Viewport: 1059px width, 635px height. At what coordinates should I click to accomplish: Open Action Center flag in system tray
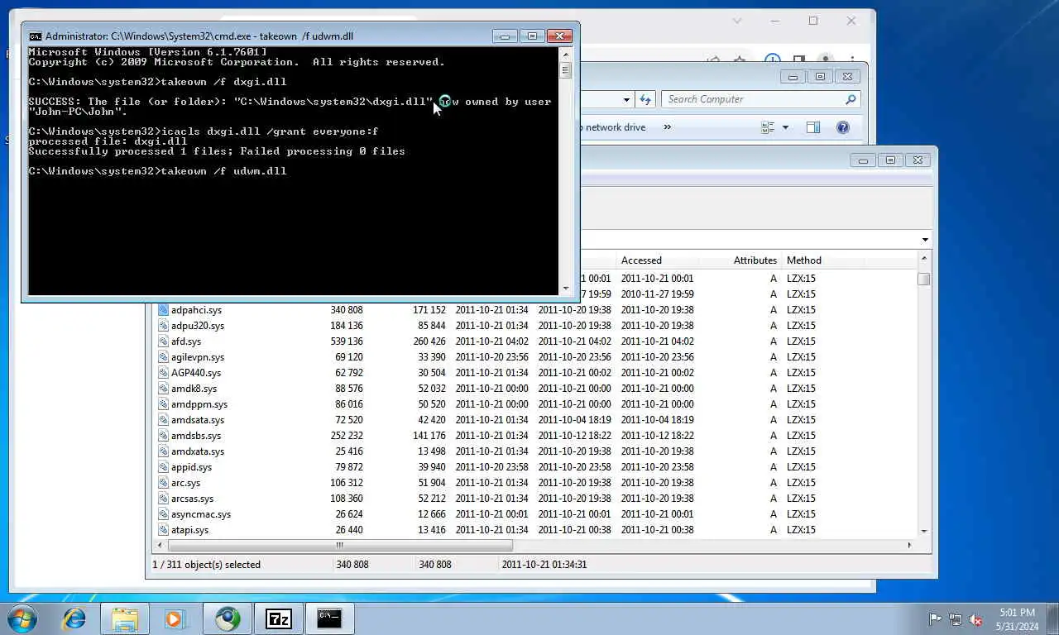(x=936, y=618)
